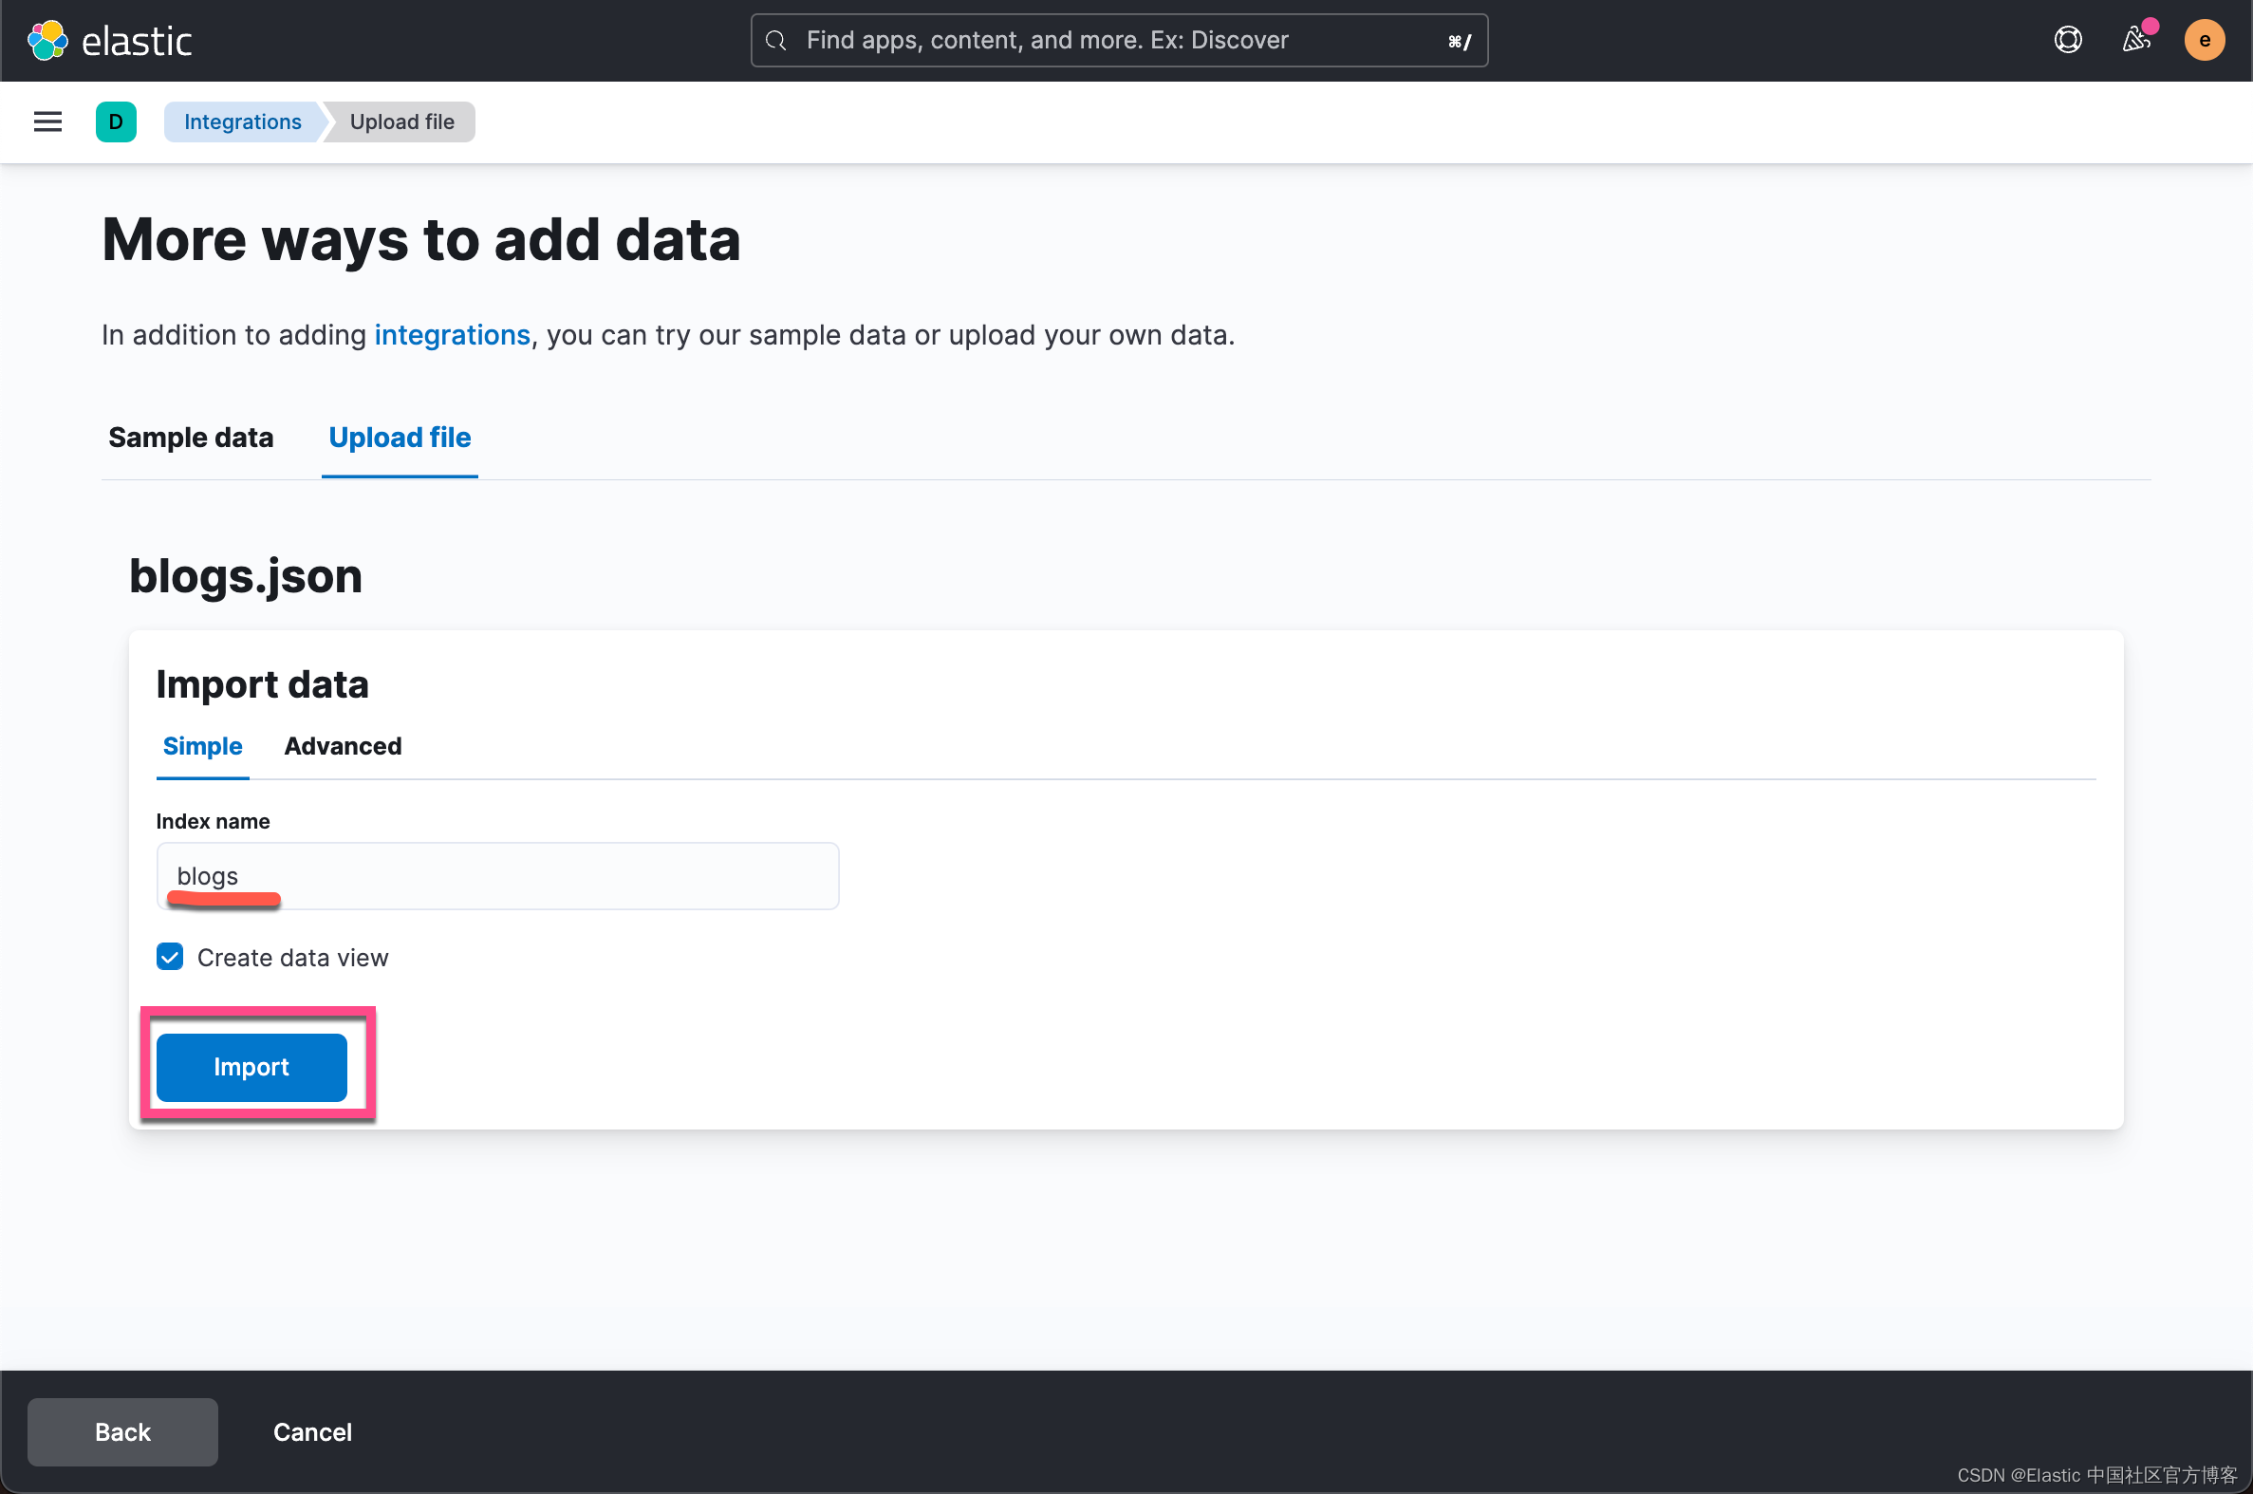This screenshot has width=2253, height=1494.
Task: Click Cancel to abort import
Action: (311, 1431)
